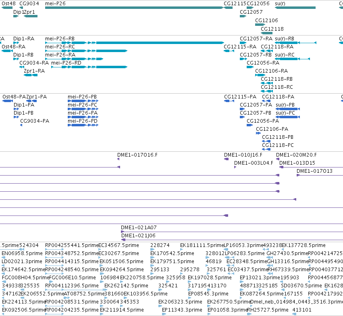This screenshot has width=343, height=316.
Task: Select the su(r)-RC transcript label
Action: (x=285, y=55)
